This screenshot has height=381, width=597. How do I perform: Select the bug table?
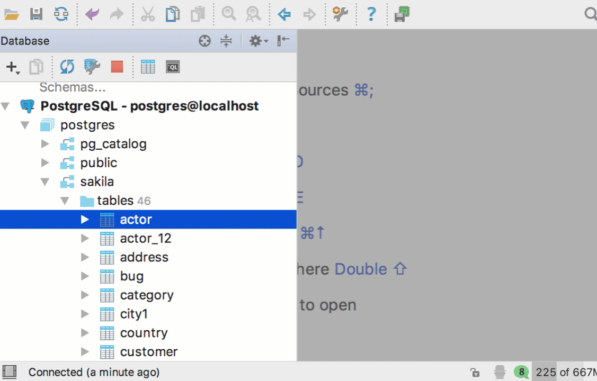tap(148, 276)
